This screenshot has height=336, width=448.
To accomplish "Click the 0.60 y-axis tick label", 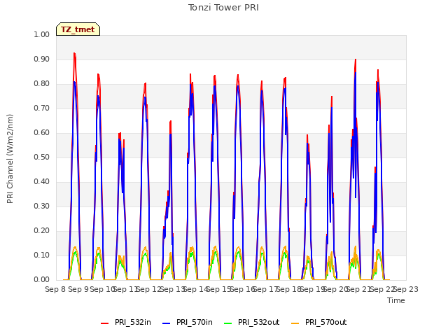I will coord(42,132).
